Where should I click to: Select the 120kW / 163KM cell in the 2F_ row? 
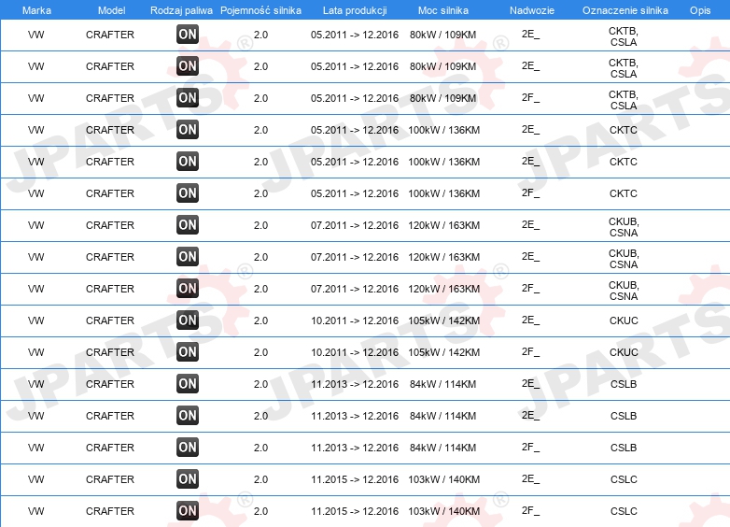pyautogui.click(x=443, y=289)
